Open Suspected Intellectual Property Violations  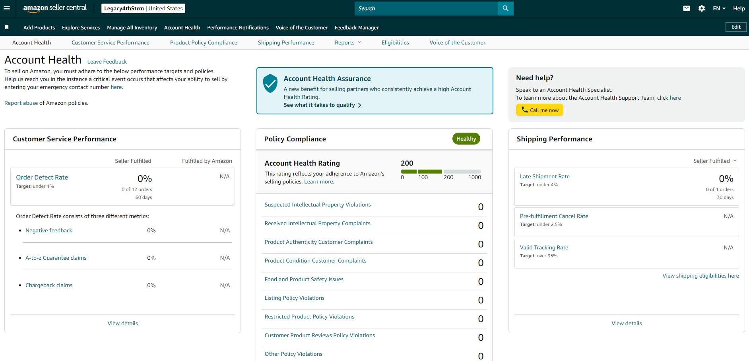[x=318, y=205]
